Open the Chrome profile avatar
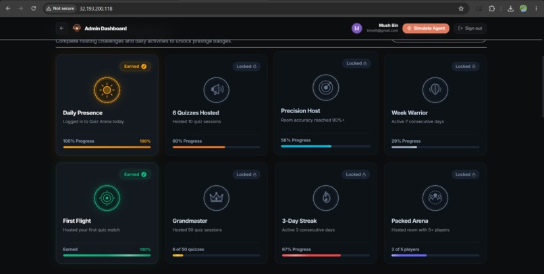Screen dimensions: 544x274 pyautogui.click(x=523, y=9)
